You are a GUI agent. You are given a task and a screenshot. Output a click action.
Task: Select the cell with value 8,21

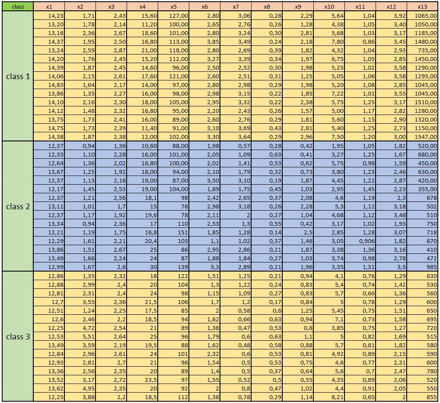[x=329, y=397]
